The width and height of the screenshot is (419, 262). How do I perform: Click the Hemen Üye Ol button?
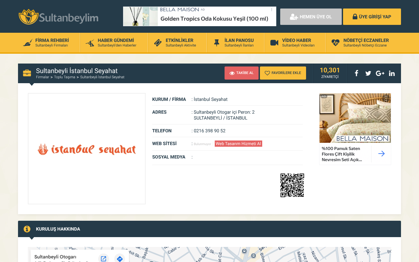click(311, 17)
